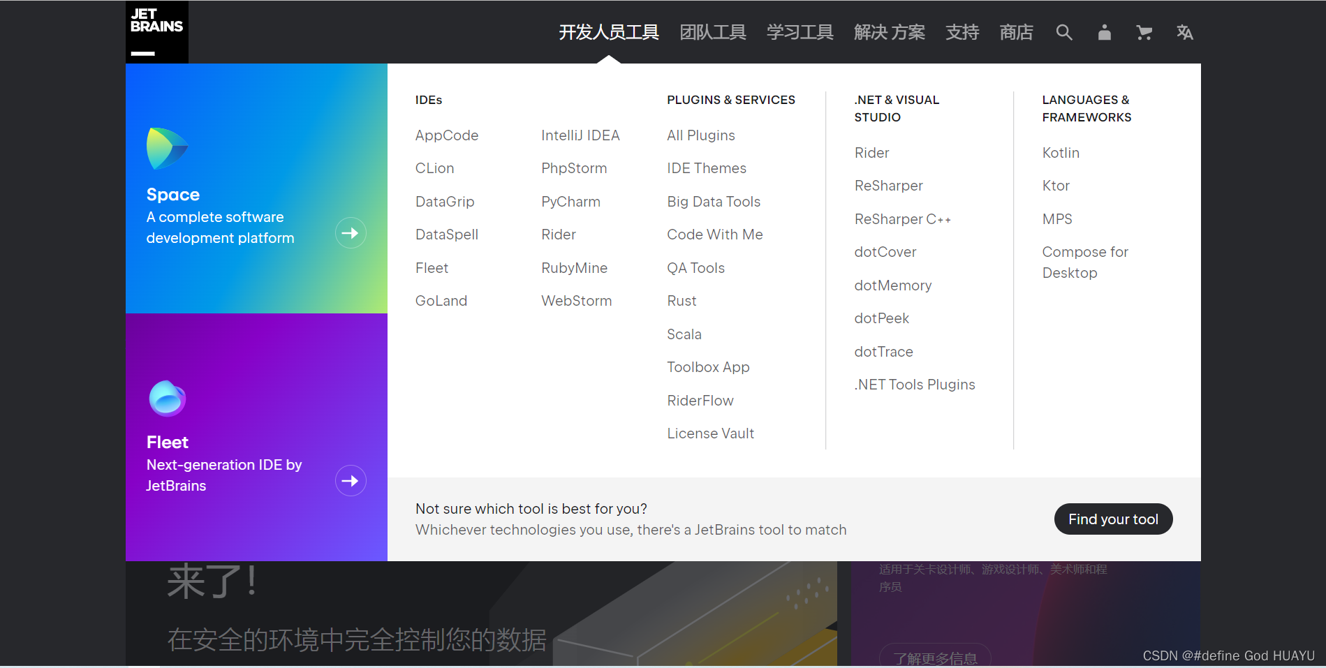The width and height of the screenshot is (1326, 668).
Task: Click the Space card title
Action: [173, 195]
